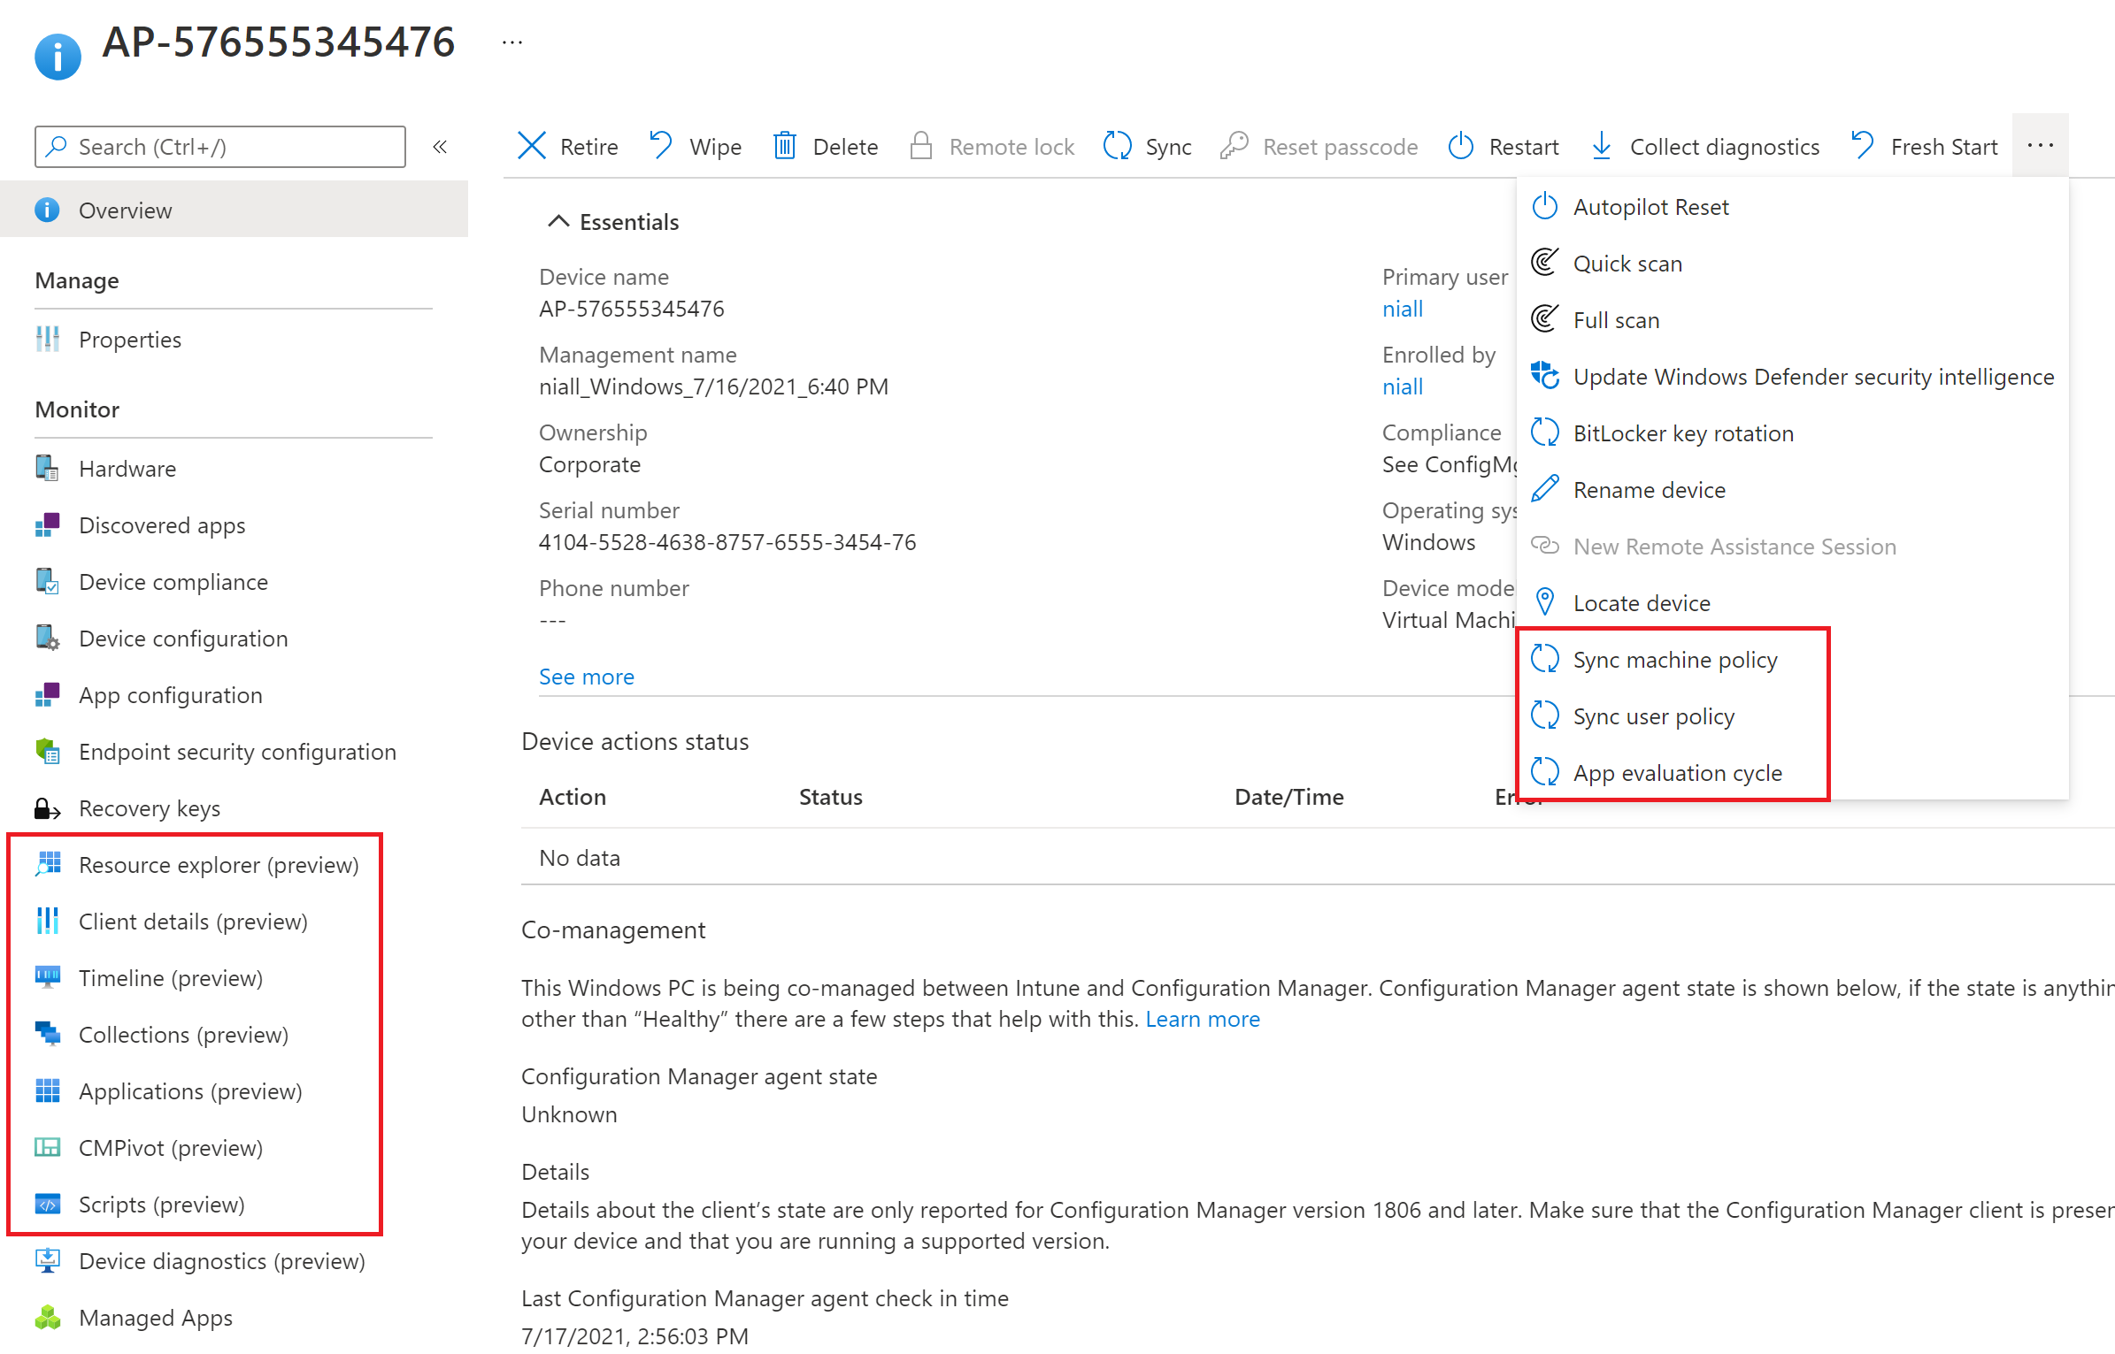Viewport: 2115px width, 1354px height.
Task: Open the ellipsis next to device title
Action: (x=512, y=42)
